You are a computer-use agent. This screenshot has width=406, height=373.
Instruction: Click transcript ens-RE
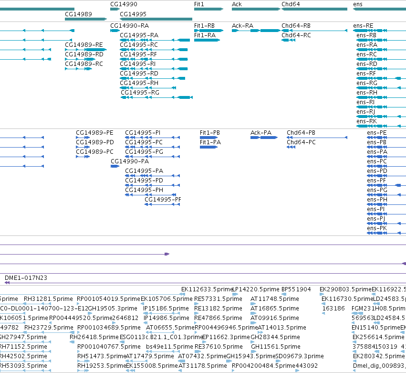(379, 31)
